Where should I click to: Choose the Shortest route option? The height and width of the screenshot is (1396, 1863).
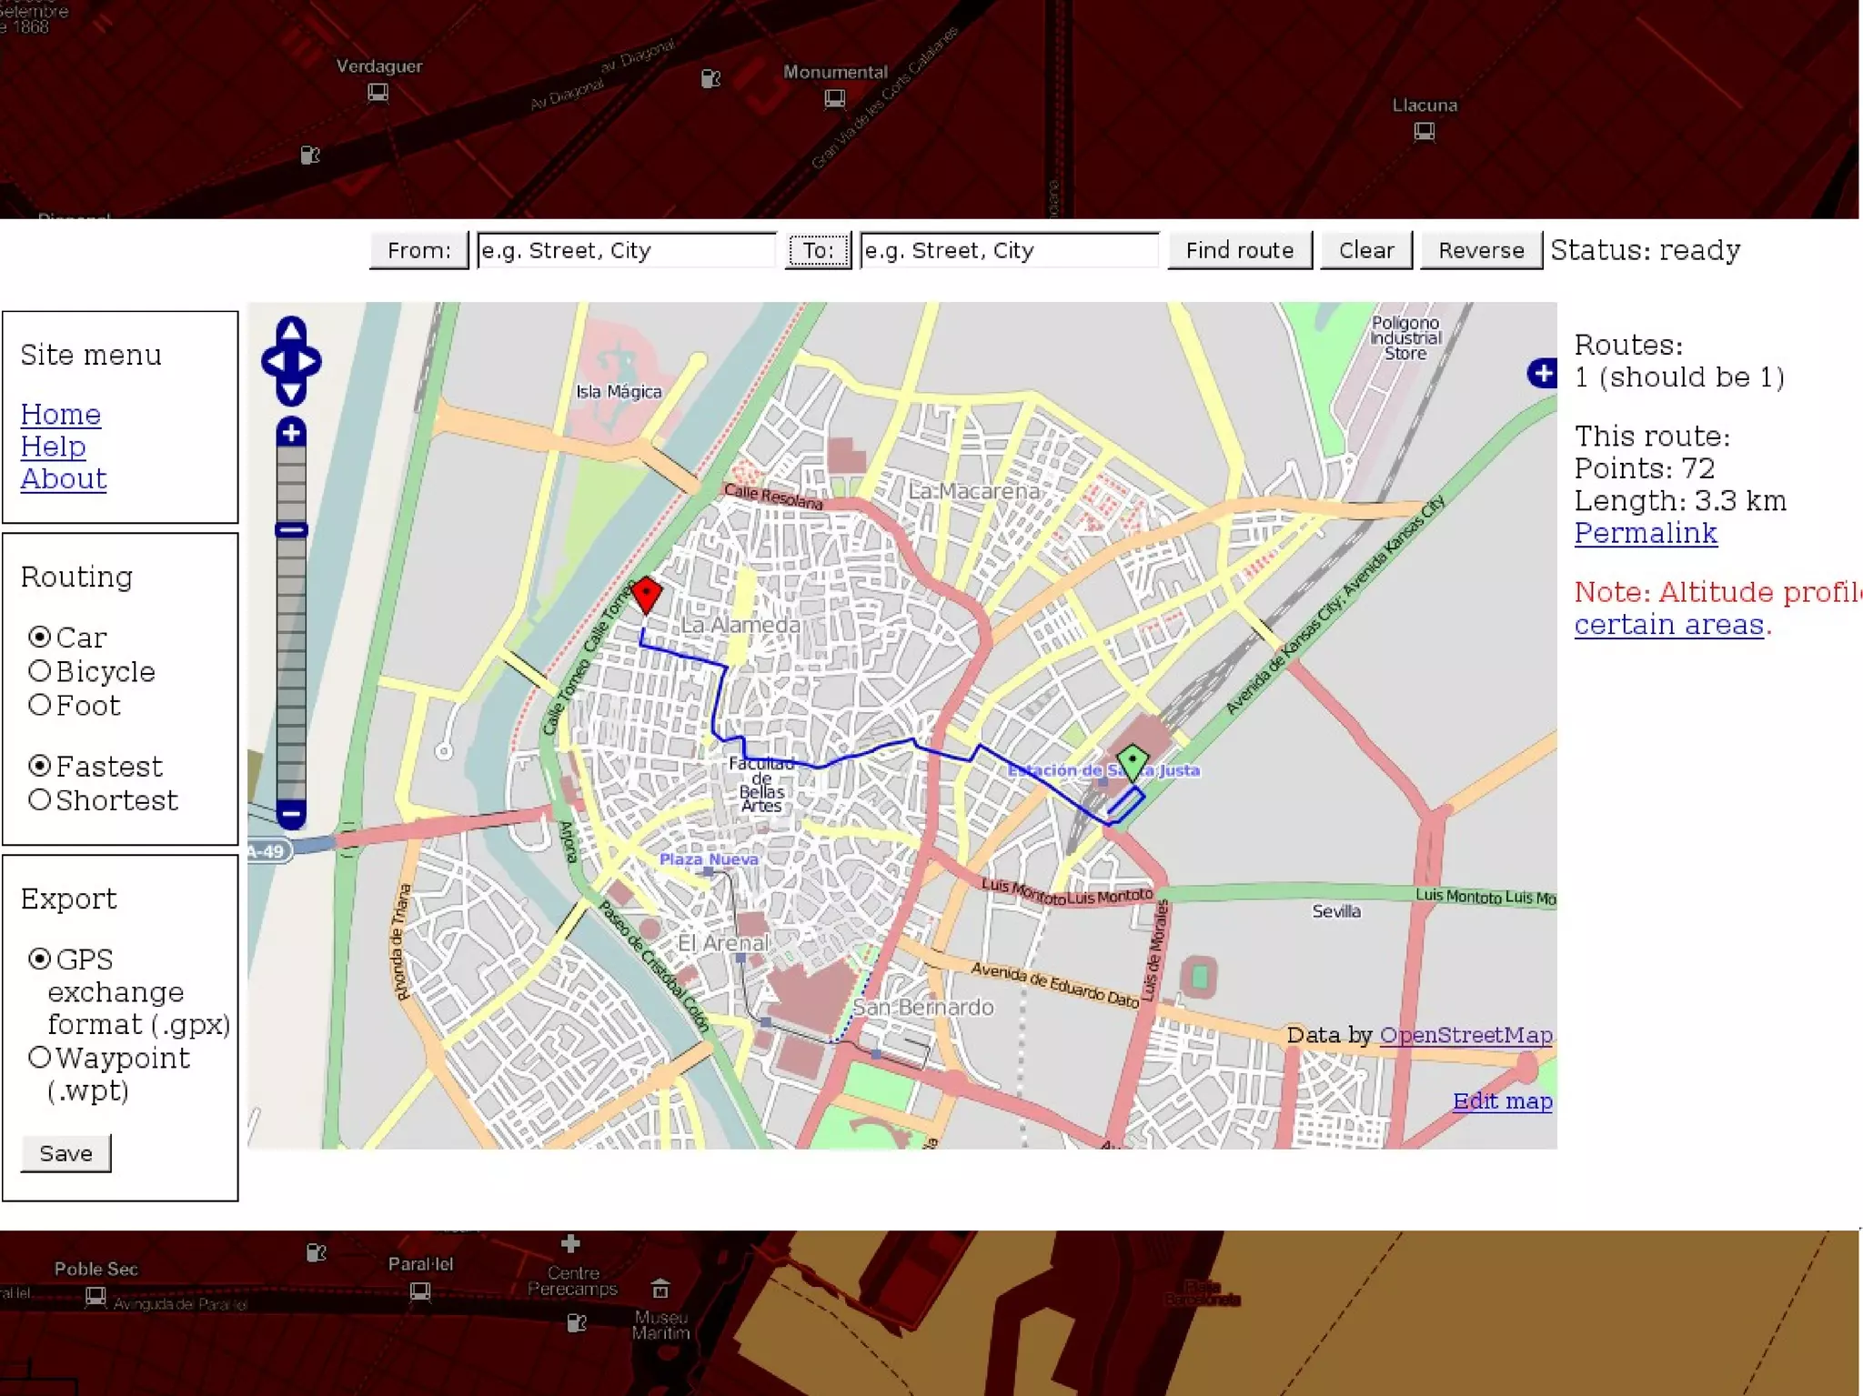[39, 800]
